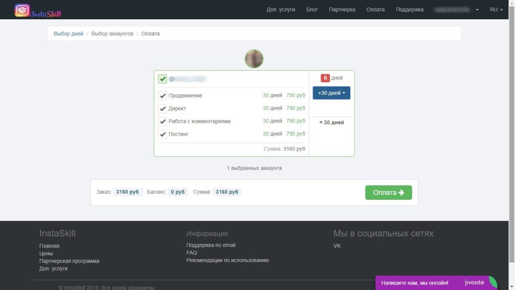515x290 pixels.
Task: Open the VK social link
Action: pyautogui.click(x=337, y=246)
